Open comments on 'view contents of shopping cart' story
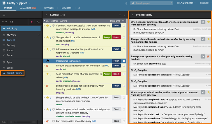 coord(54,37)
